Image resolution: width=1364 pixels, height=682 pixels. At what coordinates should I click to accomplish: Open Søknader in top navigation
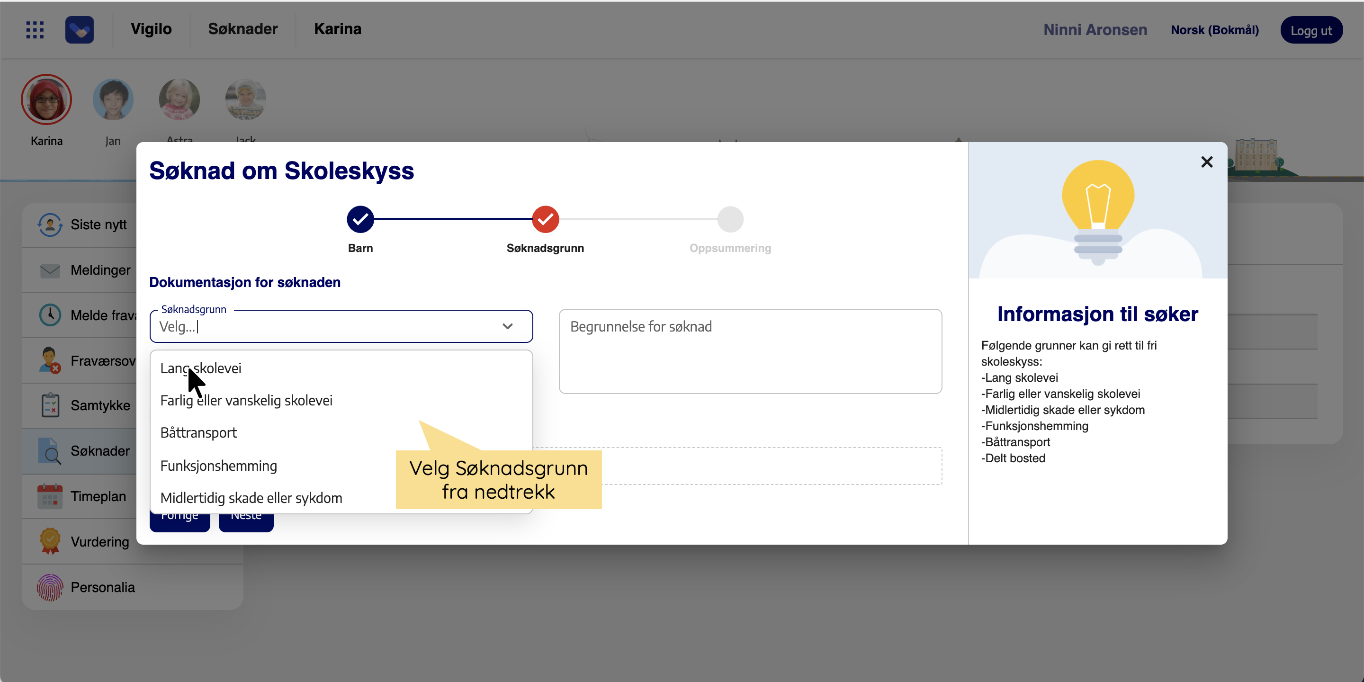[242, 29]
